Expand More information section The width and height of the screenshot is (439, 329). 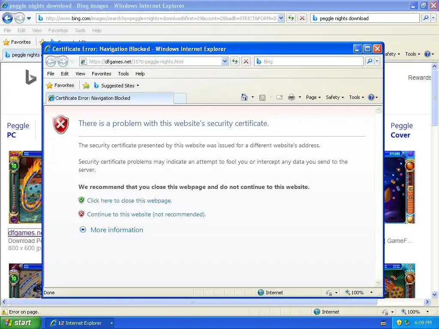[x=111, y=230]
